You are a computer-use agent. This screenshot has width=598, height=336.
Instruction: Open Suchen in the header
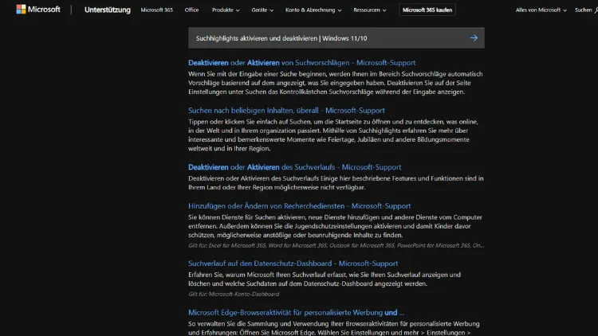point(586,10)
